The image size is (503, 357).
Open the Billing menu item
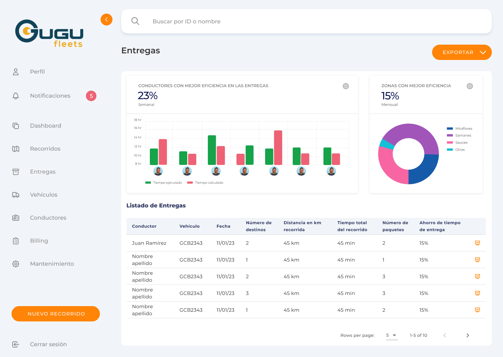click(x=39, y=241)
